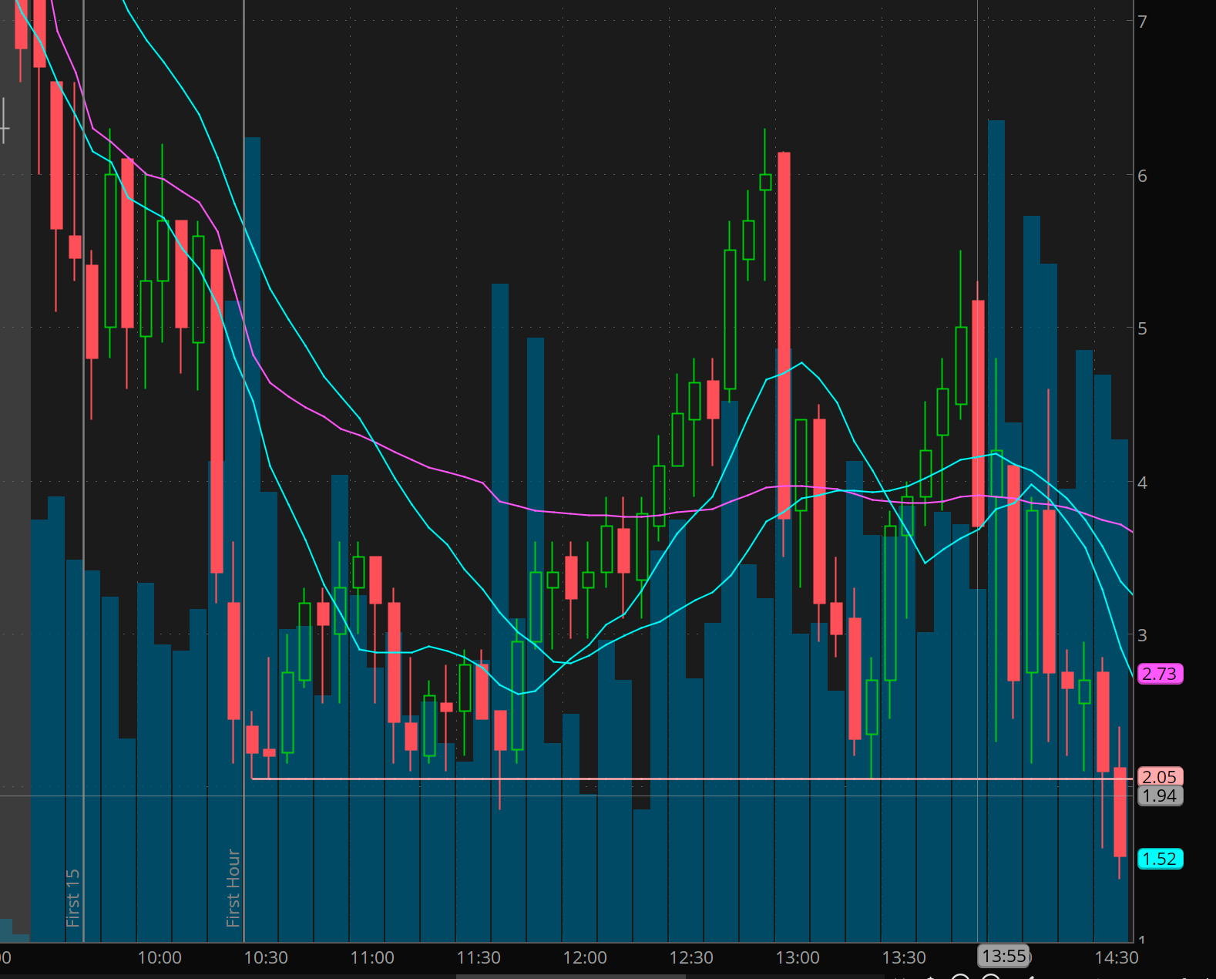
Task: Click the price axis label 3
Action: pyautogui.click(x=1143, y=635)
